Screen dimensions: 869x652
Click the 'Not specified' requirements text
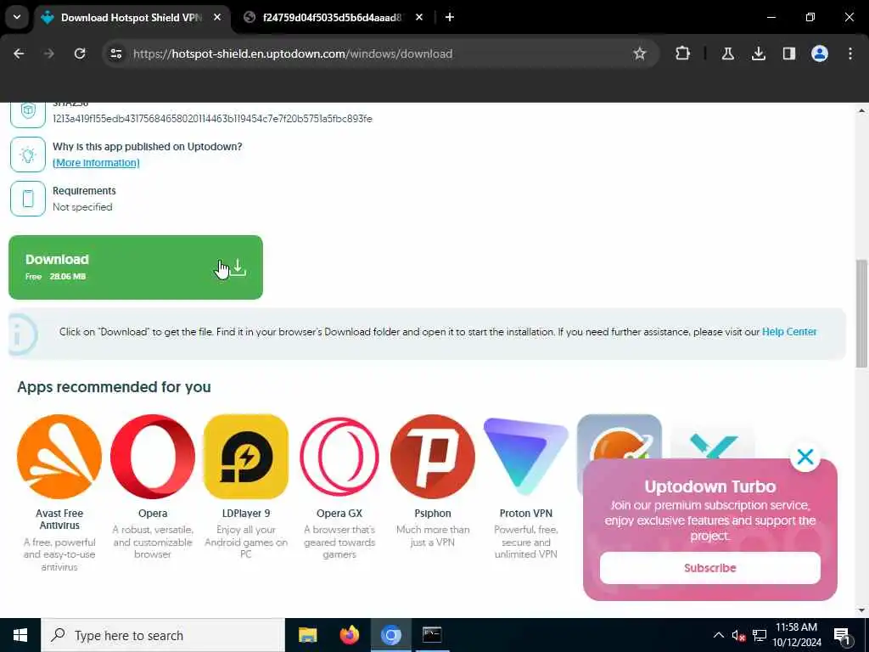click(82, 207)
